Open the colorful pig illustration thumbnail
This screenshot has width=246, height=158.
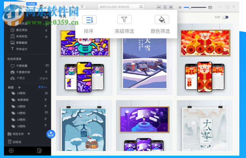(84, 59)
